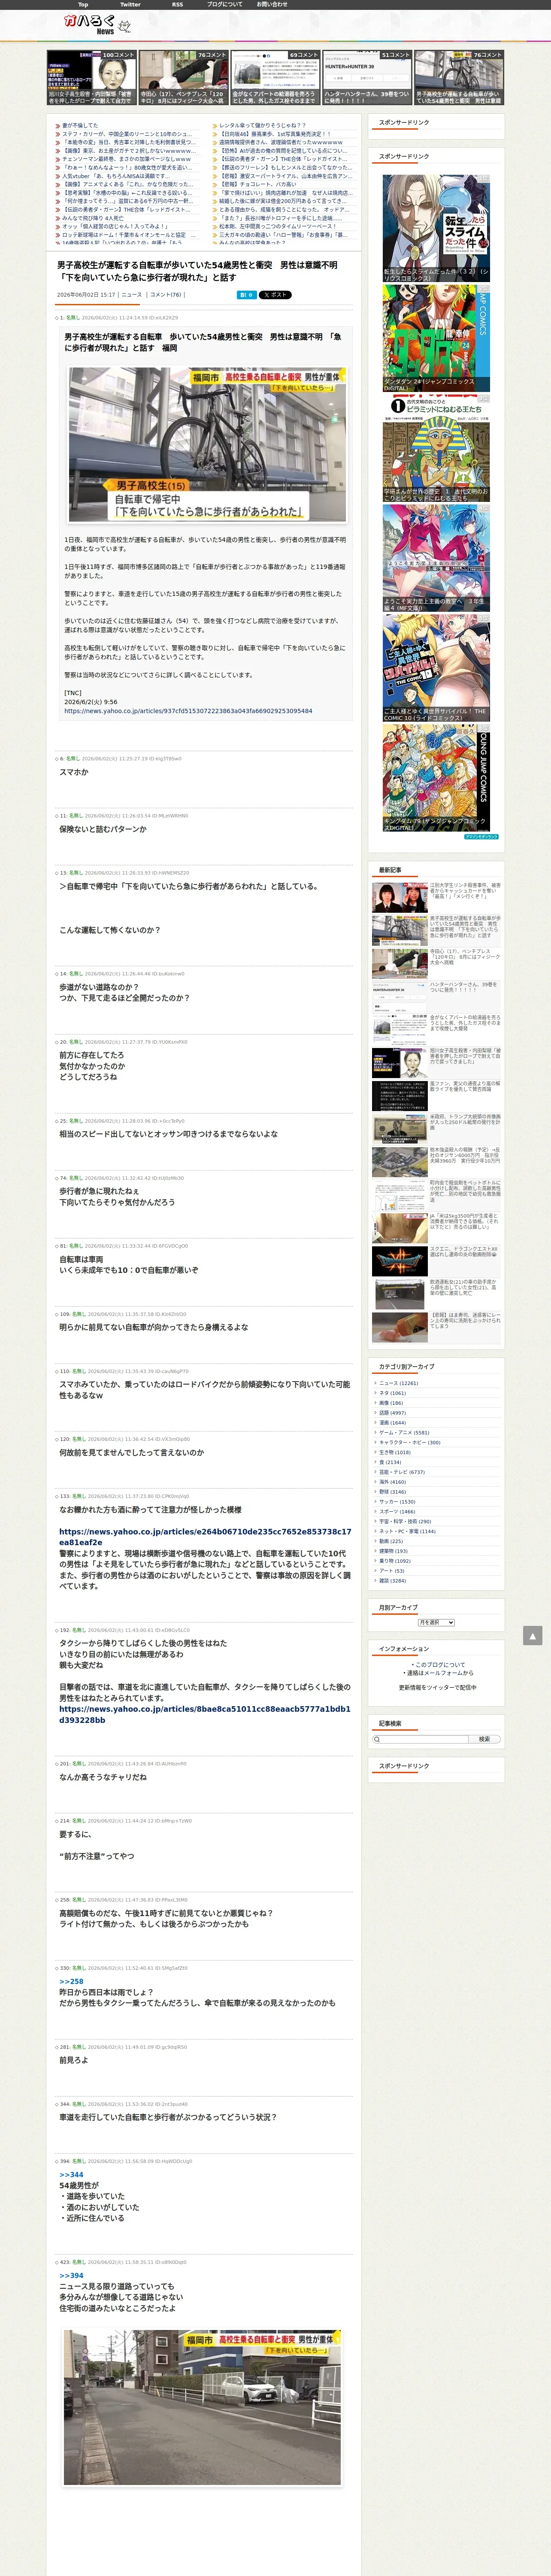
Task: Open the 【悲報】はま寿司 latest article link
Action: 465,1321
